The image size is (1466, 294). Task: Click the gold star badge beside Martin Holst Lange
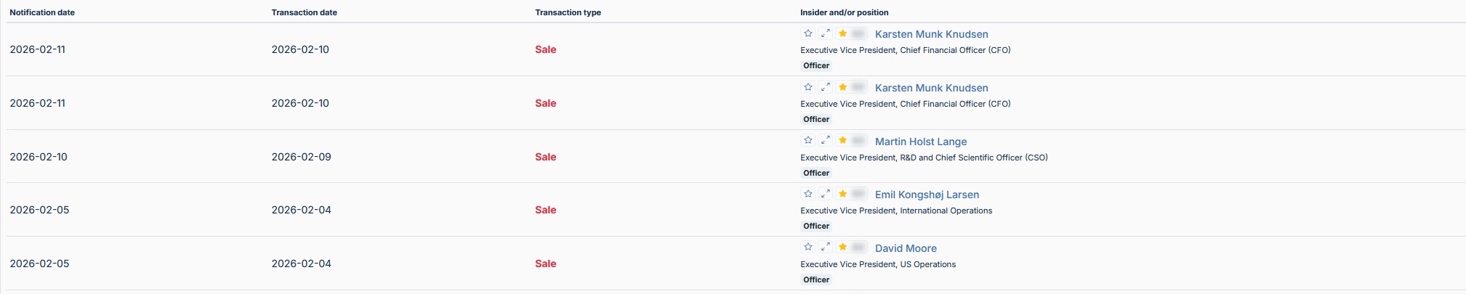(x=842, y=140)
